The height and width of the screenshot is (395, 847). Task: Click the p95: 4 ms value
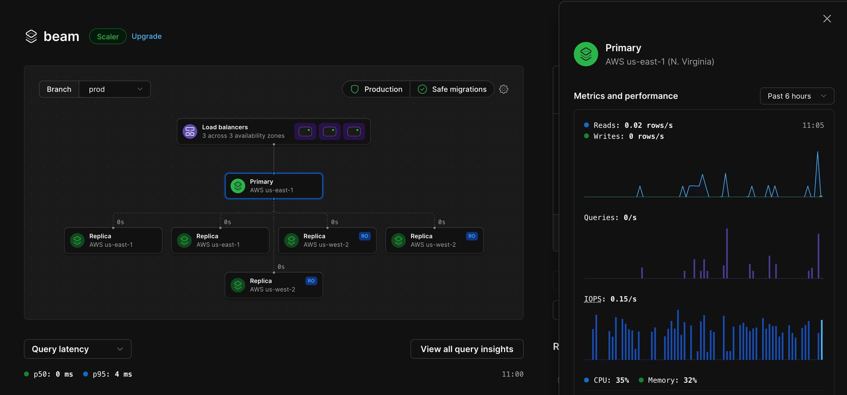[x=112, y=374]
